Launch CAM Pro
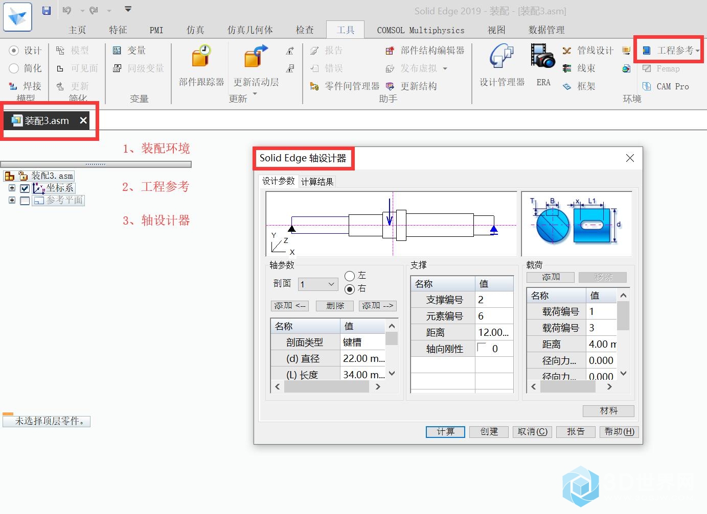Image resolution: width=707 pixels, height=514 pixels. pos(665,86)
